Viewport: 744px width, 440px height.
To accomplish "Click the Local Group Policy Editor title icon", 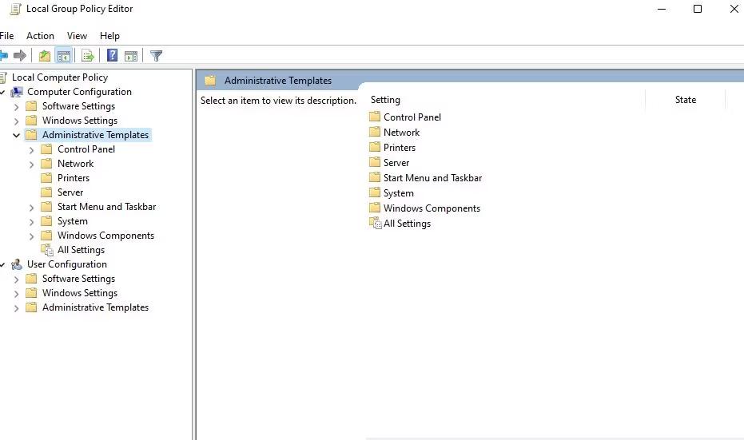I will click(x=15, y=9).
